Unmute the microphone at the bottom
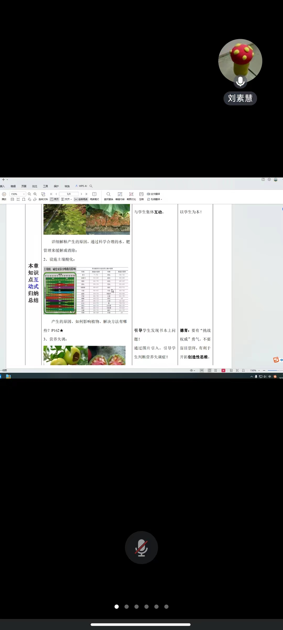 tap(141, 548)
